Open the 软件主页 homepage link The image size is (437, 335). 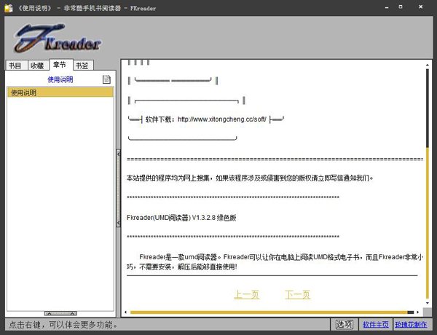coord(376,324)
